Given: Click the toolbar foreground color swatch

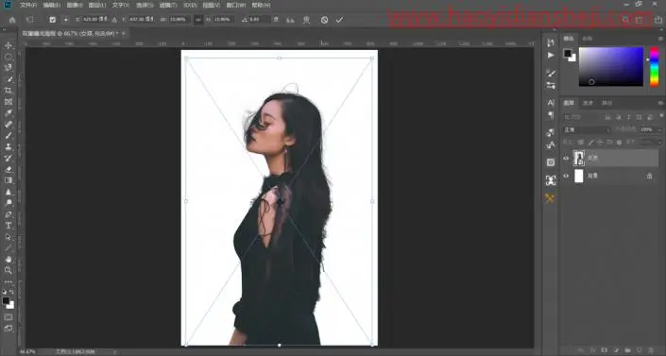Looking at the screenshot, I should click(x=6, y=301).
